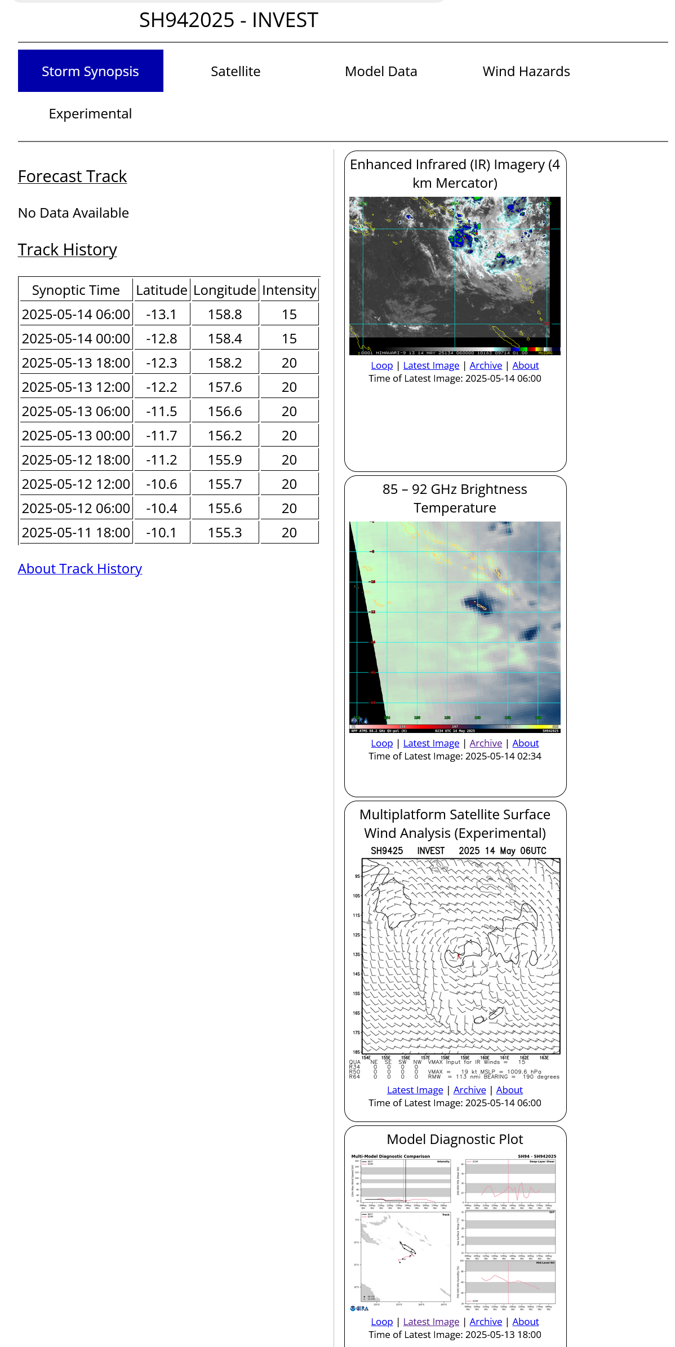Click About link under Enhanced Infrared Imagery
Screen dimensions: 675x1347
pos(526,365)
